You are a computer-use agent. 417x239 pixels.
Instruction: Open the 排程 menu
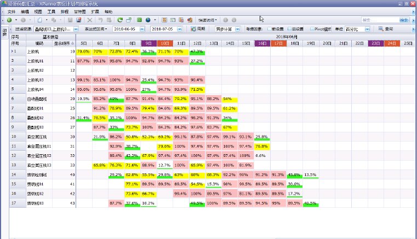(x=65, y=11)
